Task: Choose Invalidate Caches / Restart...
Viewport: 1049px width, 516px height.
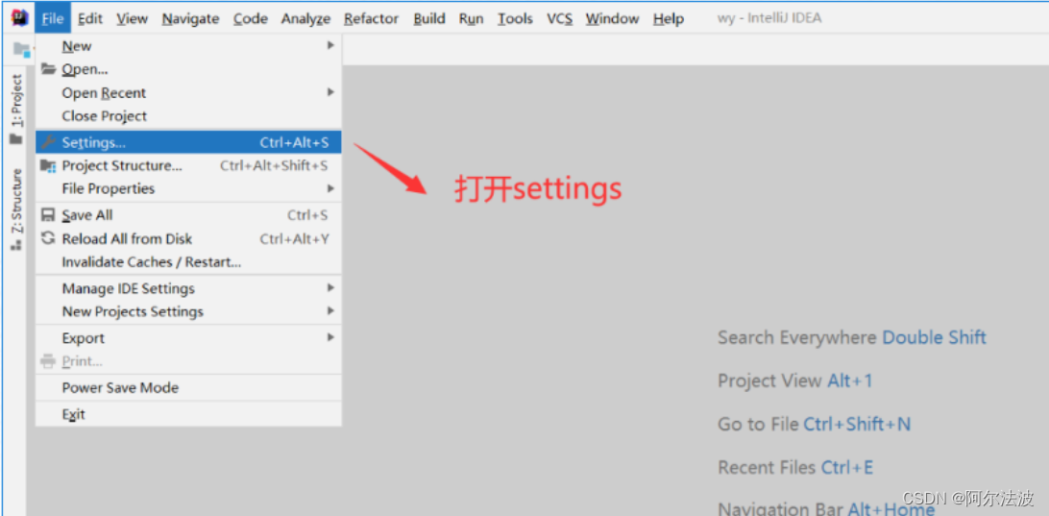Action: [188, 262]
